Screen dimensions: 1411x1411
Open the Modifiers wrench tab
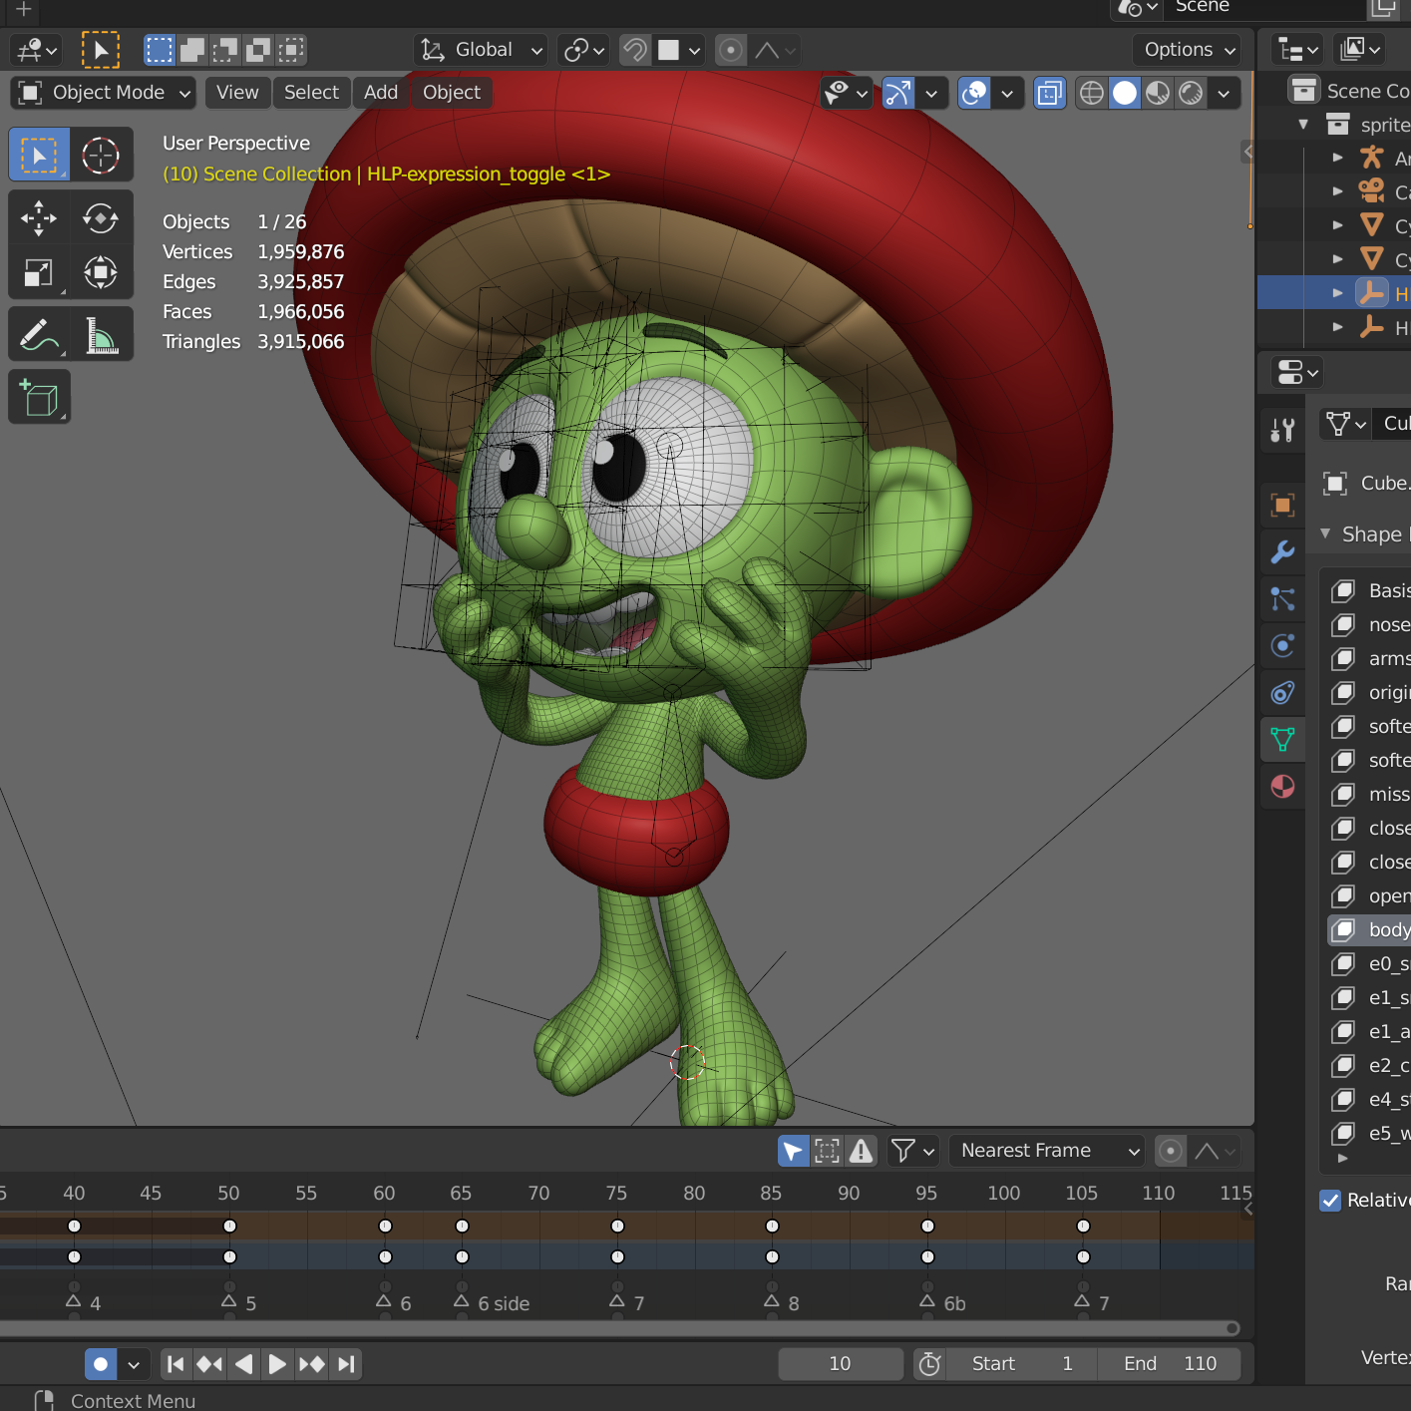(1282, 551)
